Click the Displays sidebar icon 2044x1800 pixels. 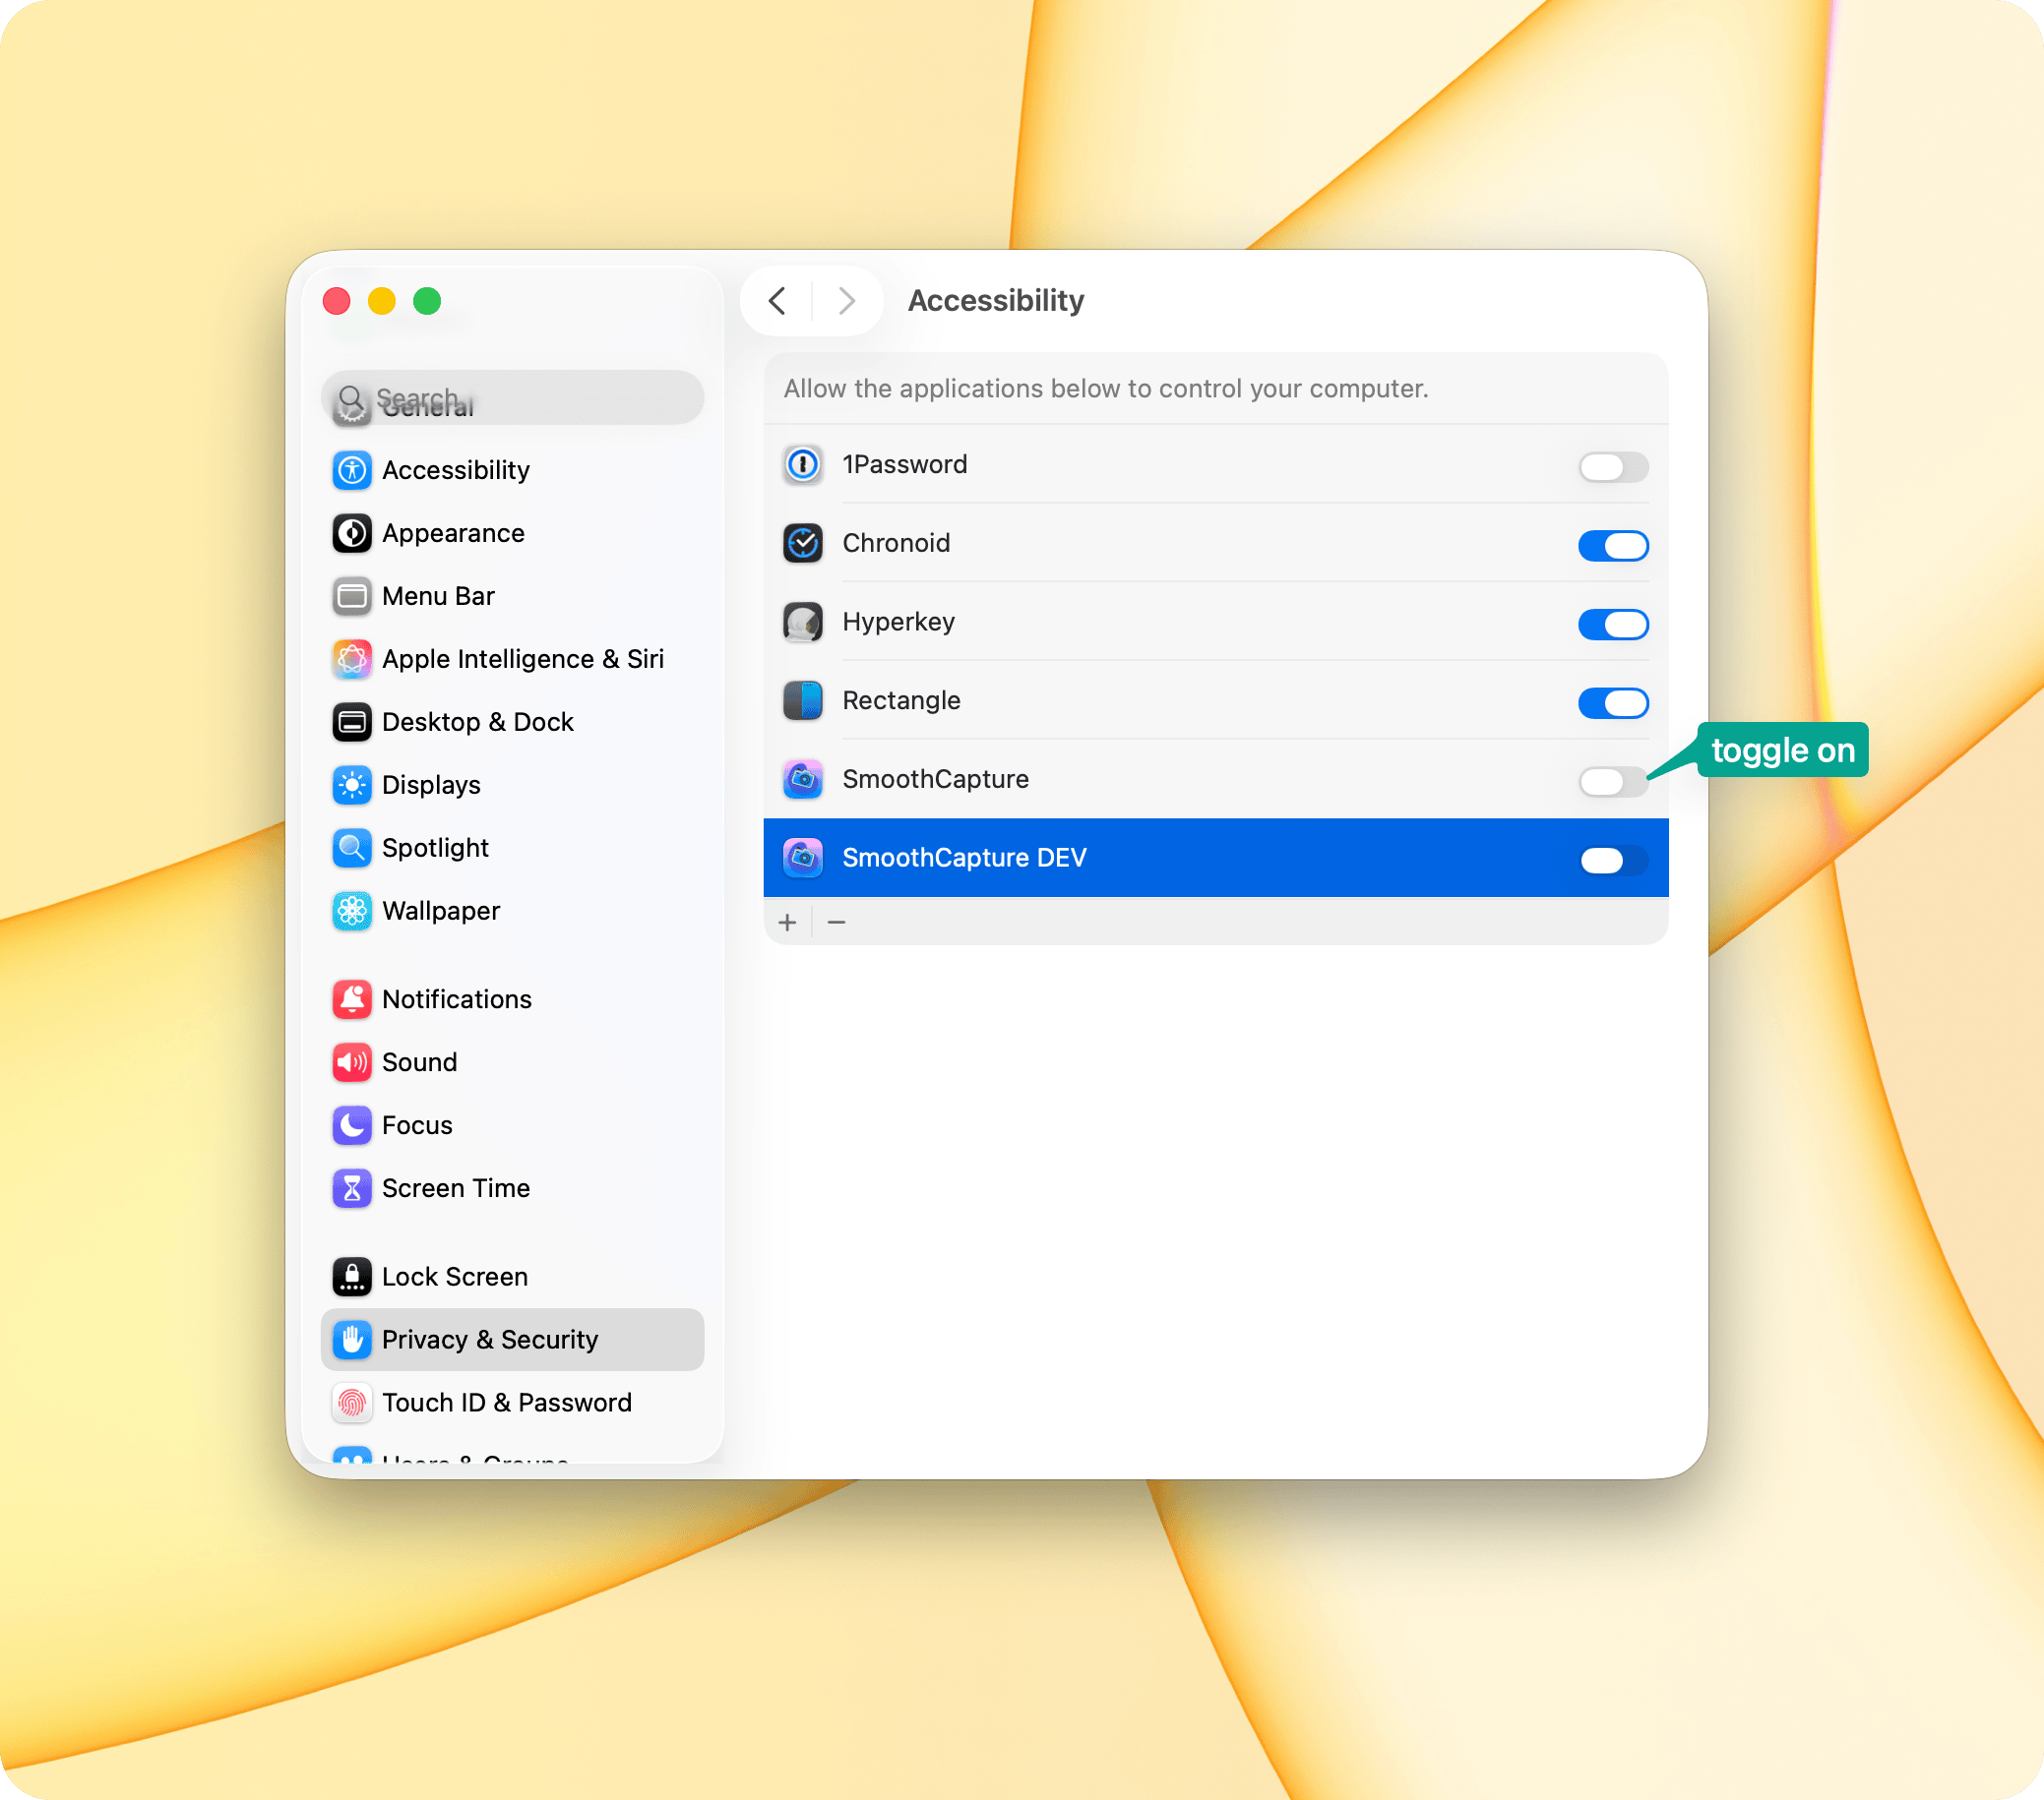[352, 785]
